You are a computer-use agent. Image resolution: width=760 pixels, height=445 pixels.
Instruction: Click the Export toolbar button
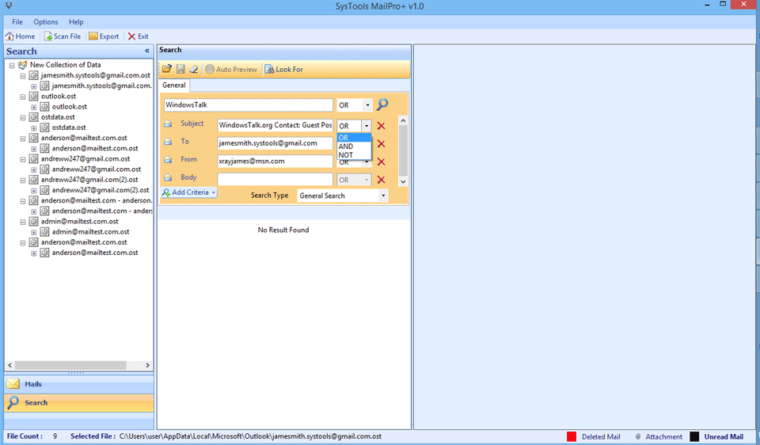104,36
